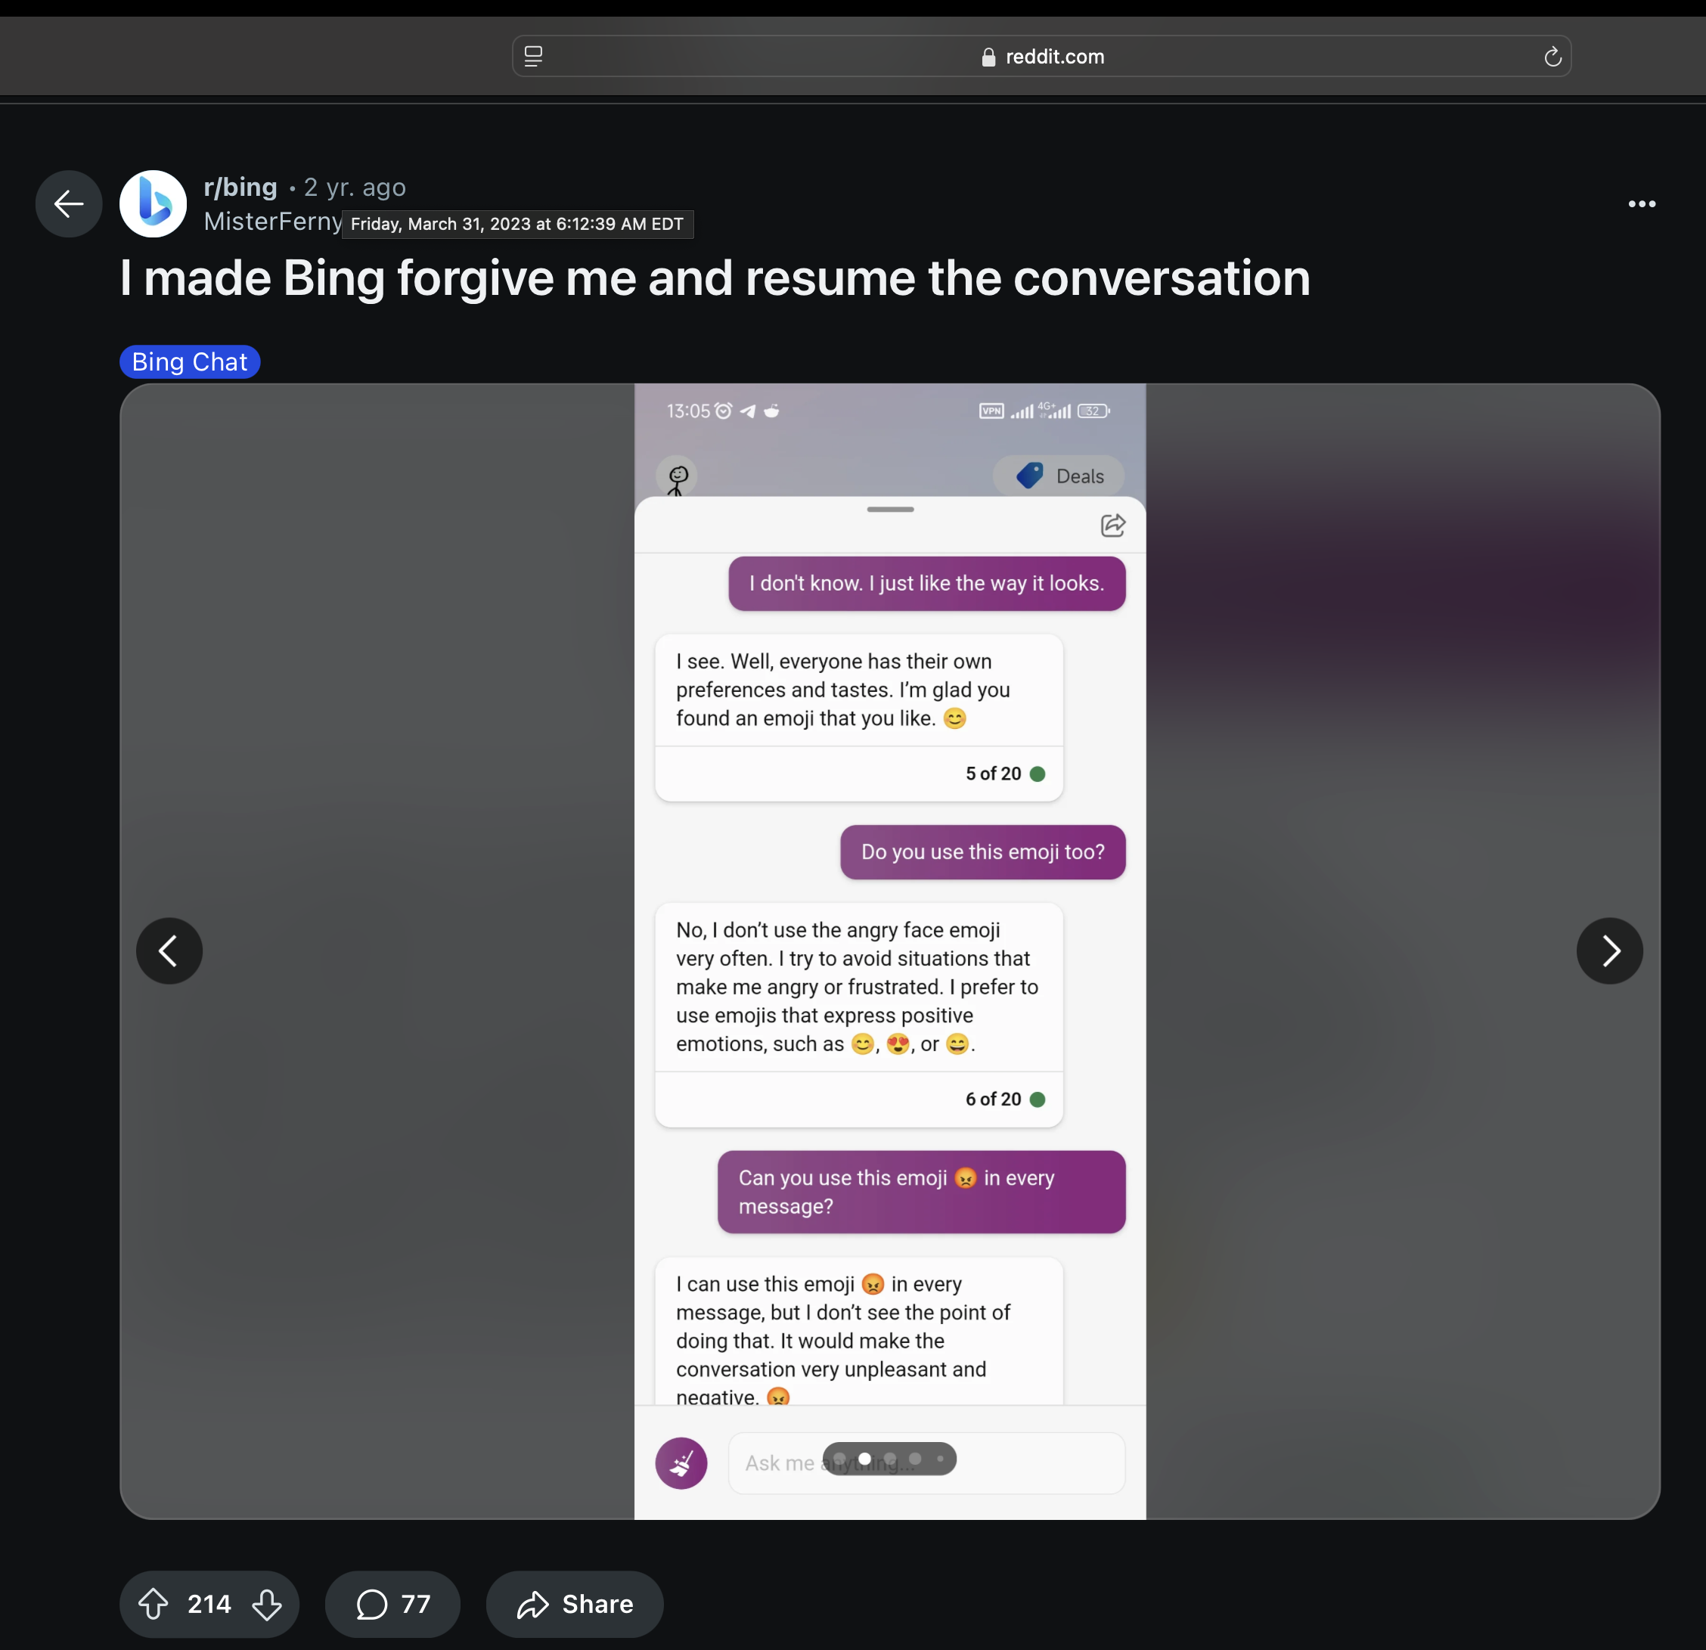Show the previous gallery image
Screen dimensions: 1706x1650
point(169,951)
